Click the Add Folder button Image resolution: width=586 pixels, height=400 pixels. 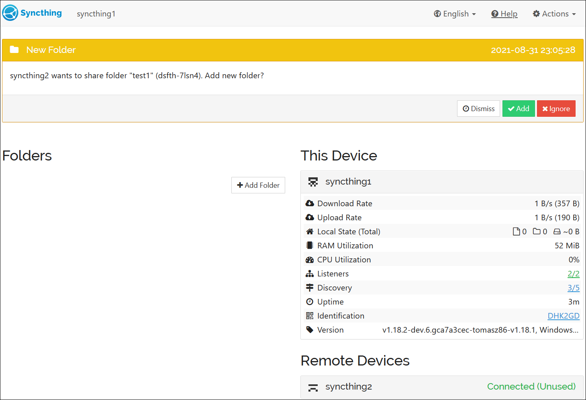tap(258, 185)
